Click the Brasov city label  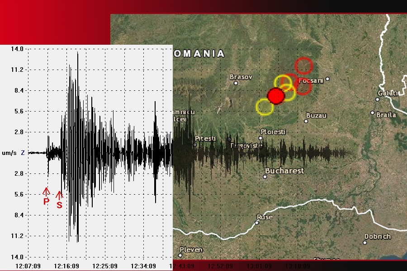click(x=241, y=77)
